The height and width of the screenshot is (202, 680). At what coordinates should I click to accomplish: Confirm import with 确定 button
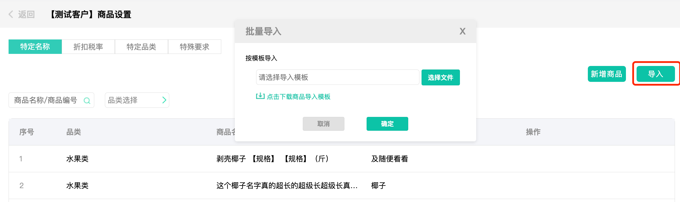[x=387, y=124]
